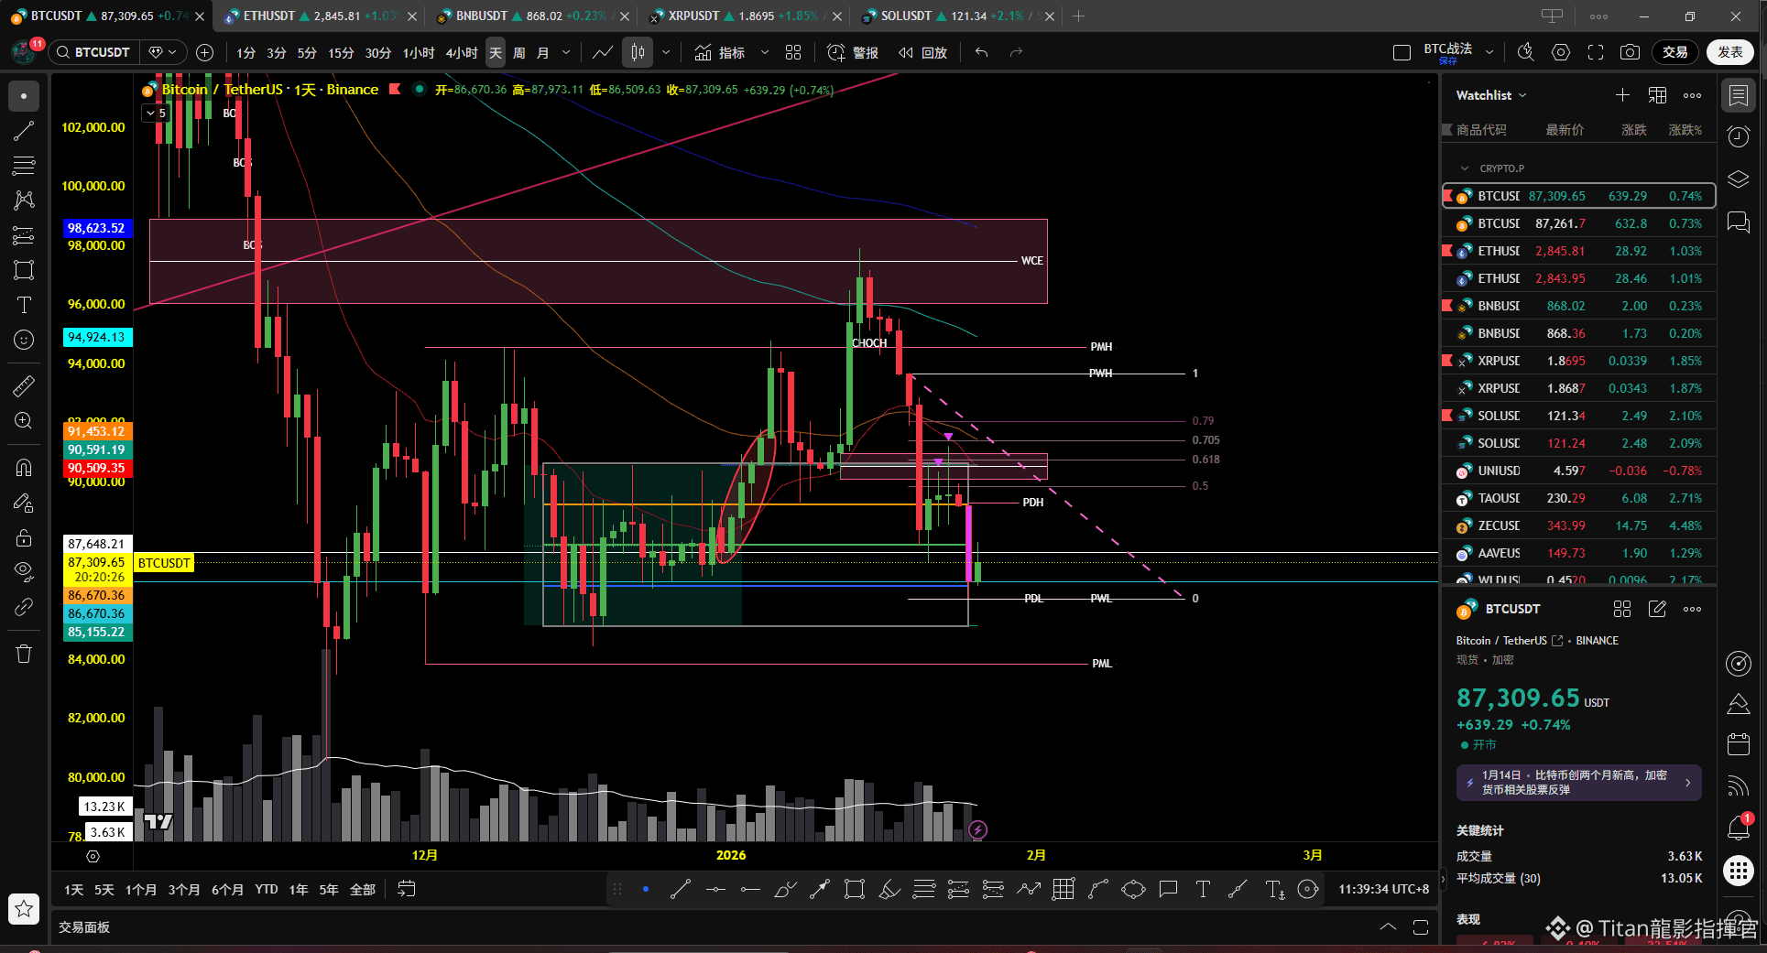Open quick search lightbulb icon
1767x953 pixels.
(1526, 53)
